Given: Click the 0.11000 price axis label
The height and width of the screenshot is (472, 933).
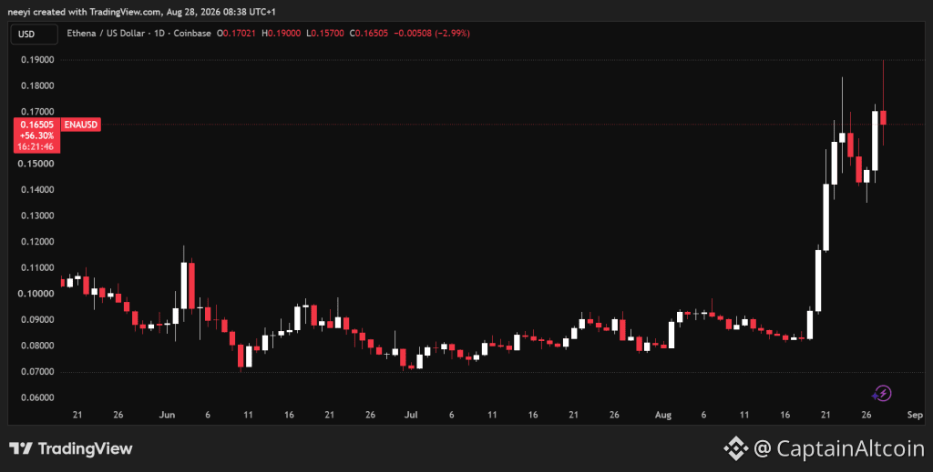Looking at the screenshot, I should pos(36,267).
